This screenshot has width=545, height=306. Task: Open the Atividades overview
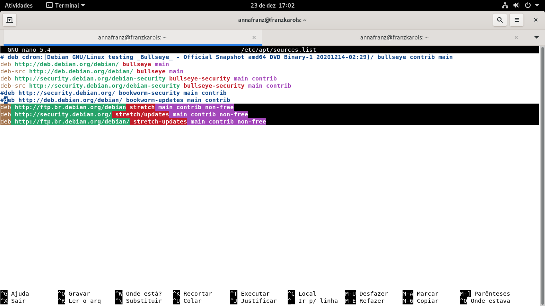coord(19,6)
